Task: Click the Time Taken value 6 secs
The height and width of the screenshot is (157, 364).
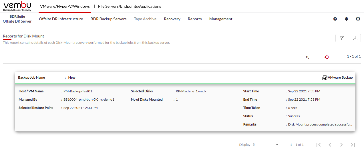Action: tap(293, 108)
